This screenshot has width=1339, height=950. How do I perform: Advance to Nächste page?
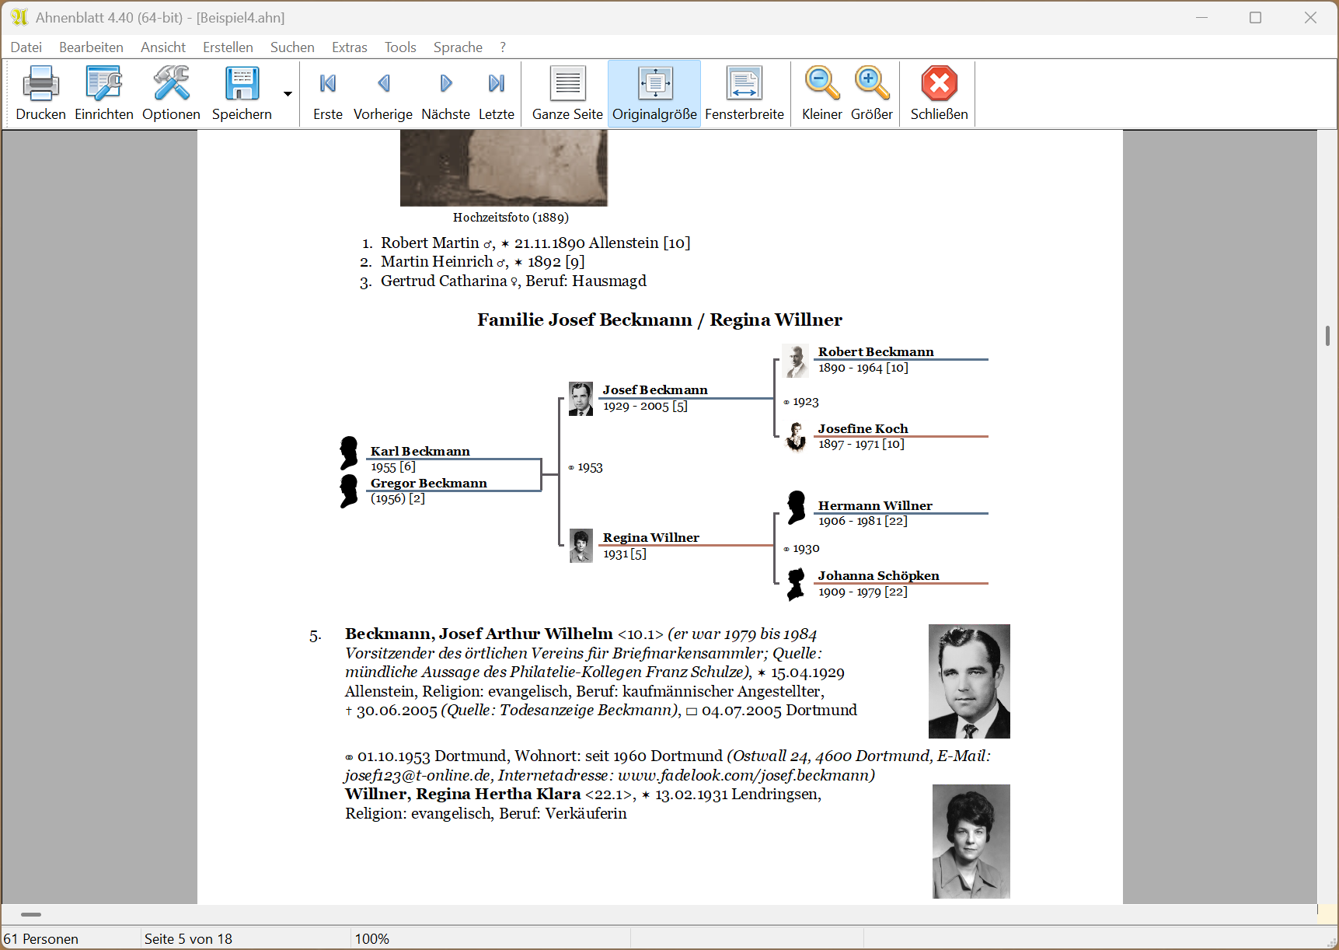point(445,84)
